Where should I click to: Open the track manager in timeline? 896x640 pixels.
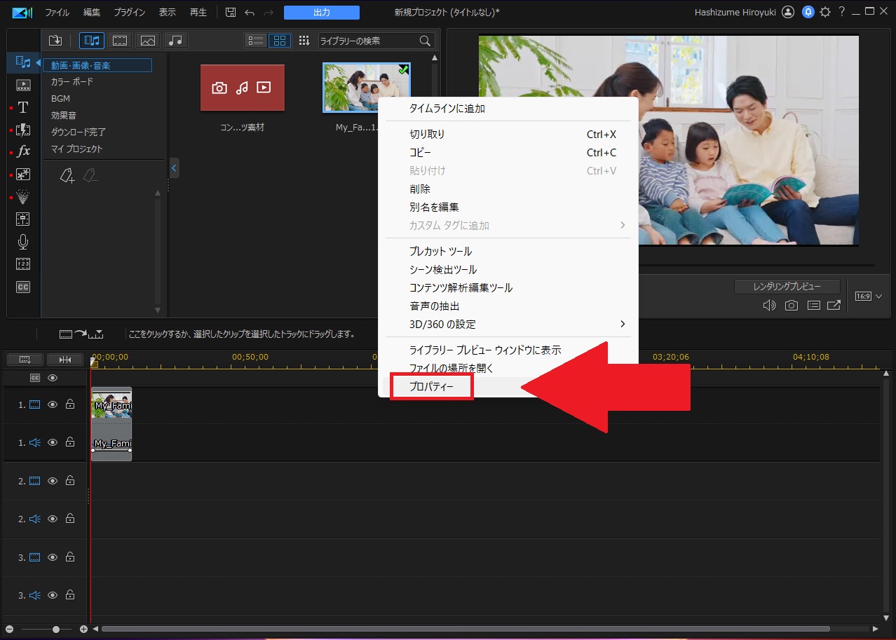click(25, 360)
